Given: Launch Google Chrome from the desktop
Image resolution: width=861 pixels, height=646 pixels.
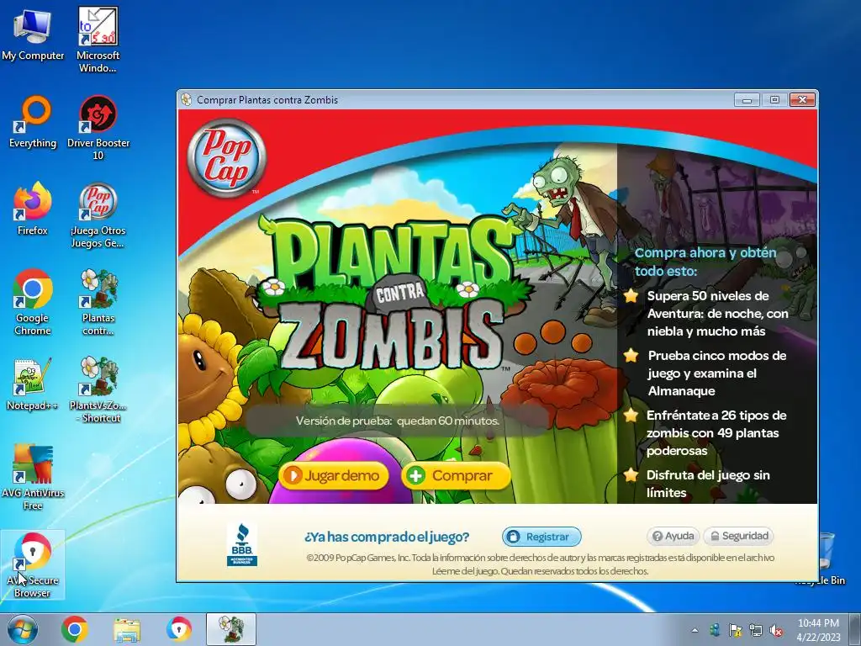Looking at the screenshot, I should tap(33, 302).
